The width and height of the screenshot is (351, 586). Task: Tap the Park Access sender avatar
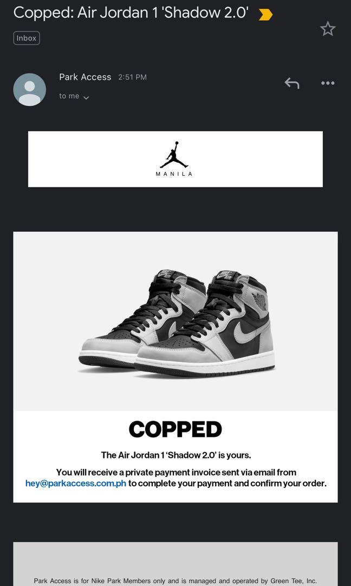(x=29, y=90)
